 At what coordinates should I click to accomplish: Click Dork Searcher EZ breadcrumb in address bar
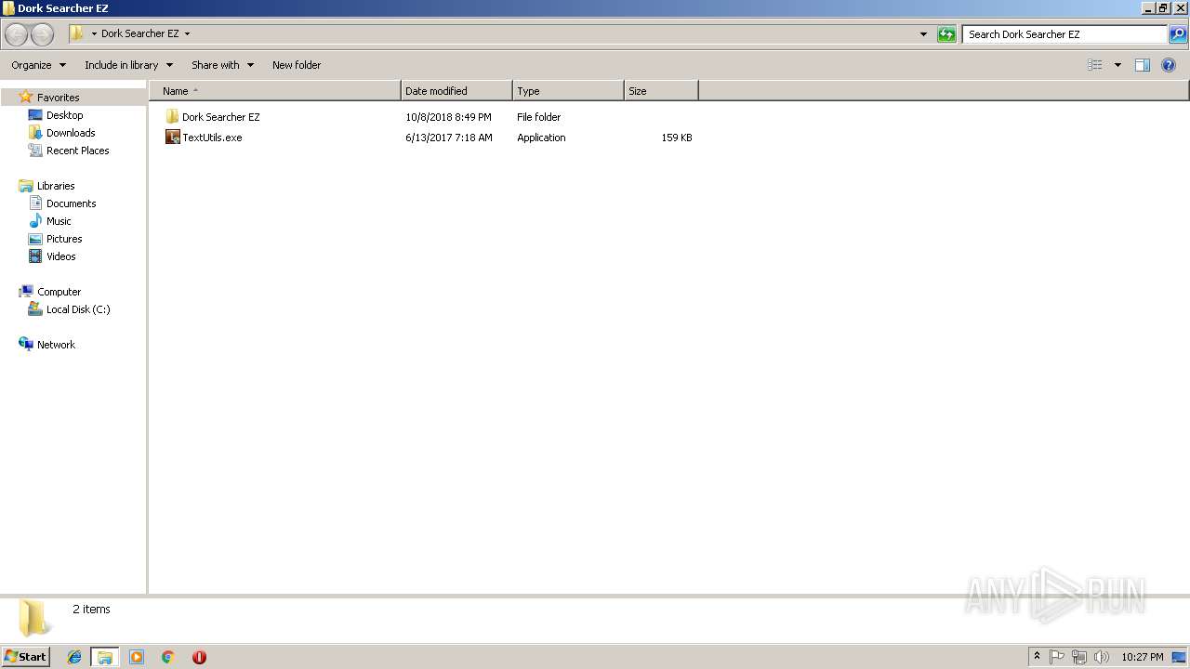tap(139, 33)
